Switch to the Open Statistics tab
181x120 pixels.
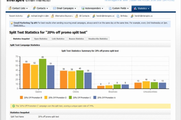[x=41, y=39]
